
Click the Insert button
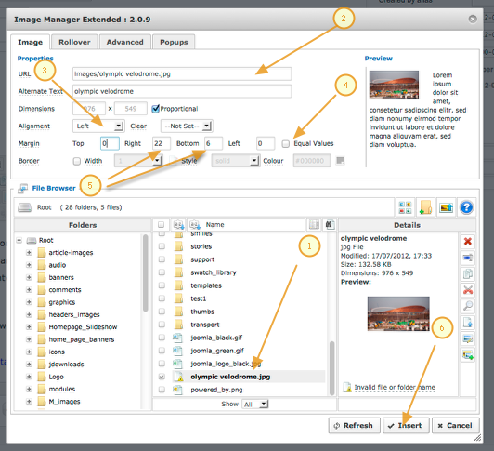(406, 426)
